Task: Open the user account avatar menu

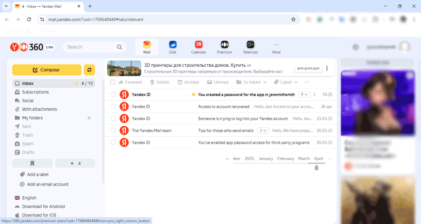Action: pyautogui.click(x=404, y=47)
